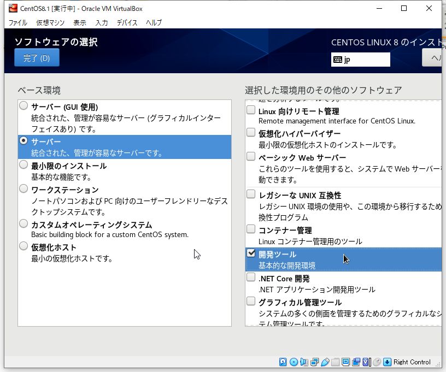Click 最小限の仮想化ホストのインストールです。 text

(x=328, y=145)
